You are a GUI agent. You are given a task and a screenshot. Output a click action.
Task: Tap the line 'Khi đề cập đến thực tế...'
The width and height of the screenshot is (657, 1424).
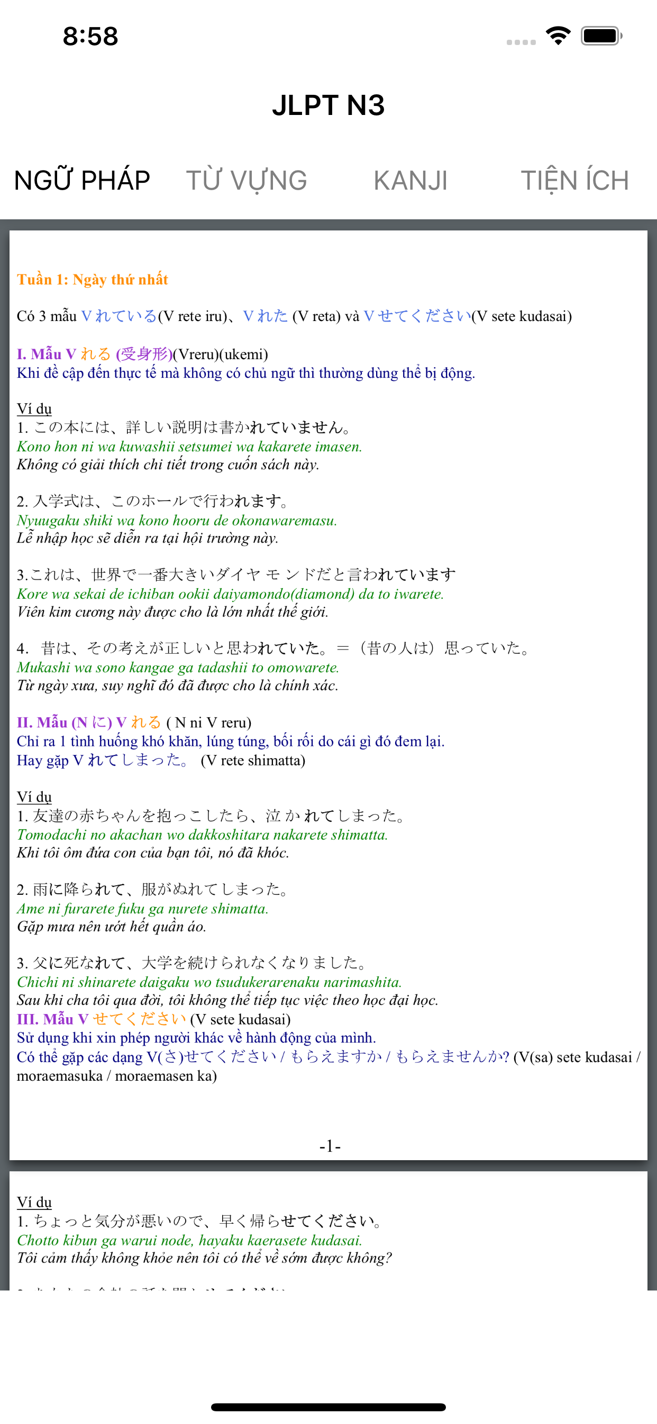[245, 373]
